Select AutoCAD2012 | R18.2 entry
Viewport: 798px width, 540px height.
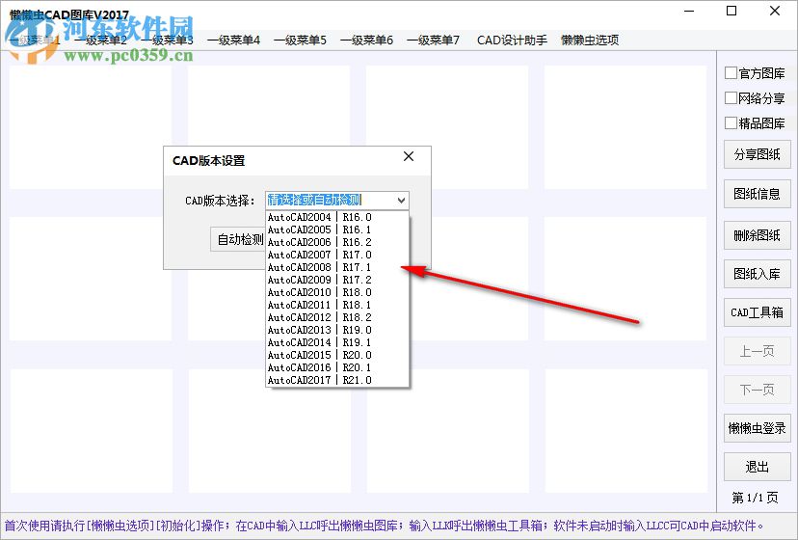tap(337, 317)
